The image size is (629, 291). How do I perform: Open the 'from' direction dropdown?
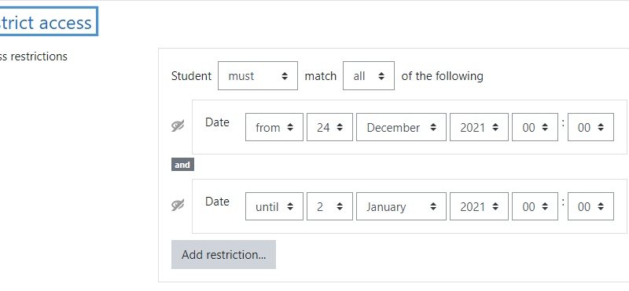pos(274,127)
